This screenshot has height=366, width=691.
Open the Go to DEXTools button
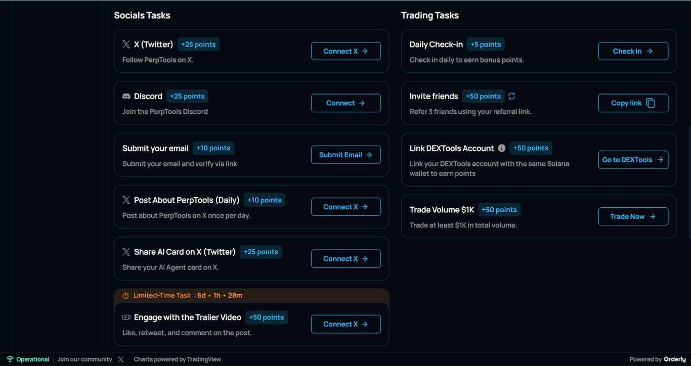[x=633, y=160]
